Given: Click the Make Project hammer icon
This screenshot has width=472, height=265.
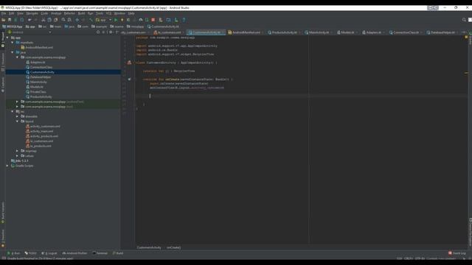Looking at the screenshot, I should click(x=91, y=20).
